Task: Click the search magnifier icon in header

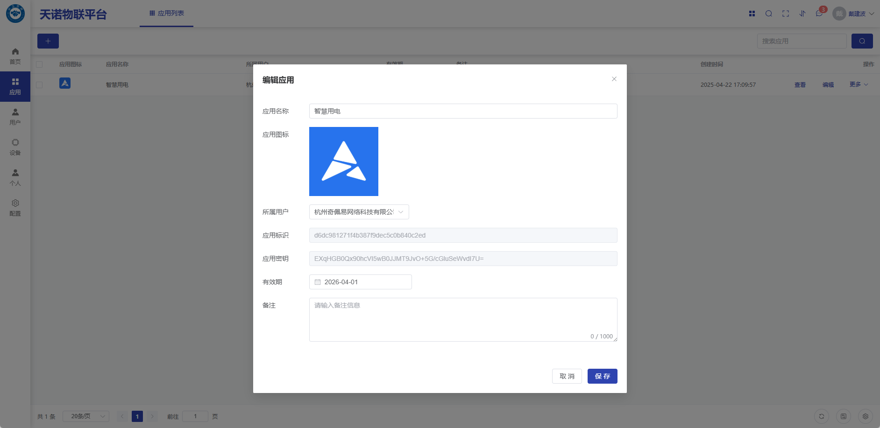Action: (x=768, y=14)
